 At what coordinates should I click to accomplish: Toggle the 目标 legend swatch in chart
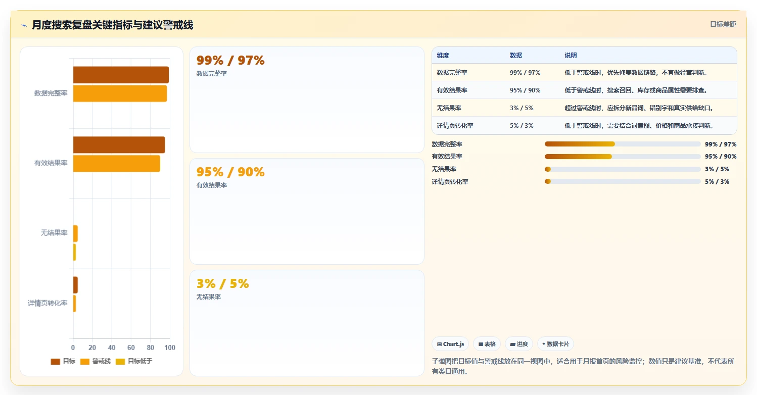click(55, 361)
